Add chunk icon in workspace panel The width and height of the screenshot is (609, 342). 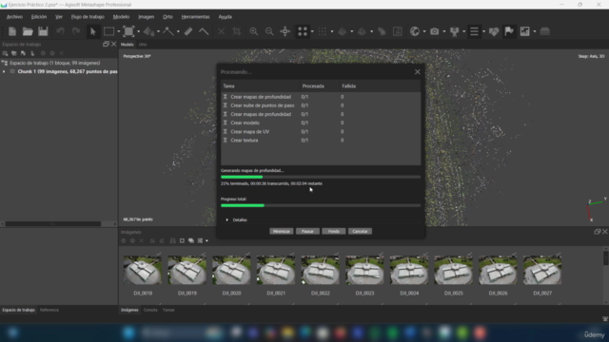[5, 53]
